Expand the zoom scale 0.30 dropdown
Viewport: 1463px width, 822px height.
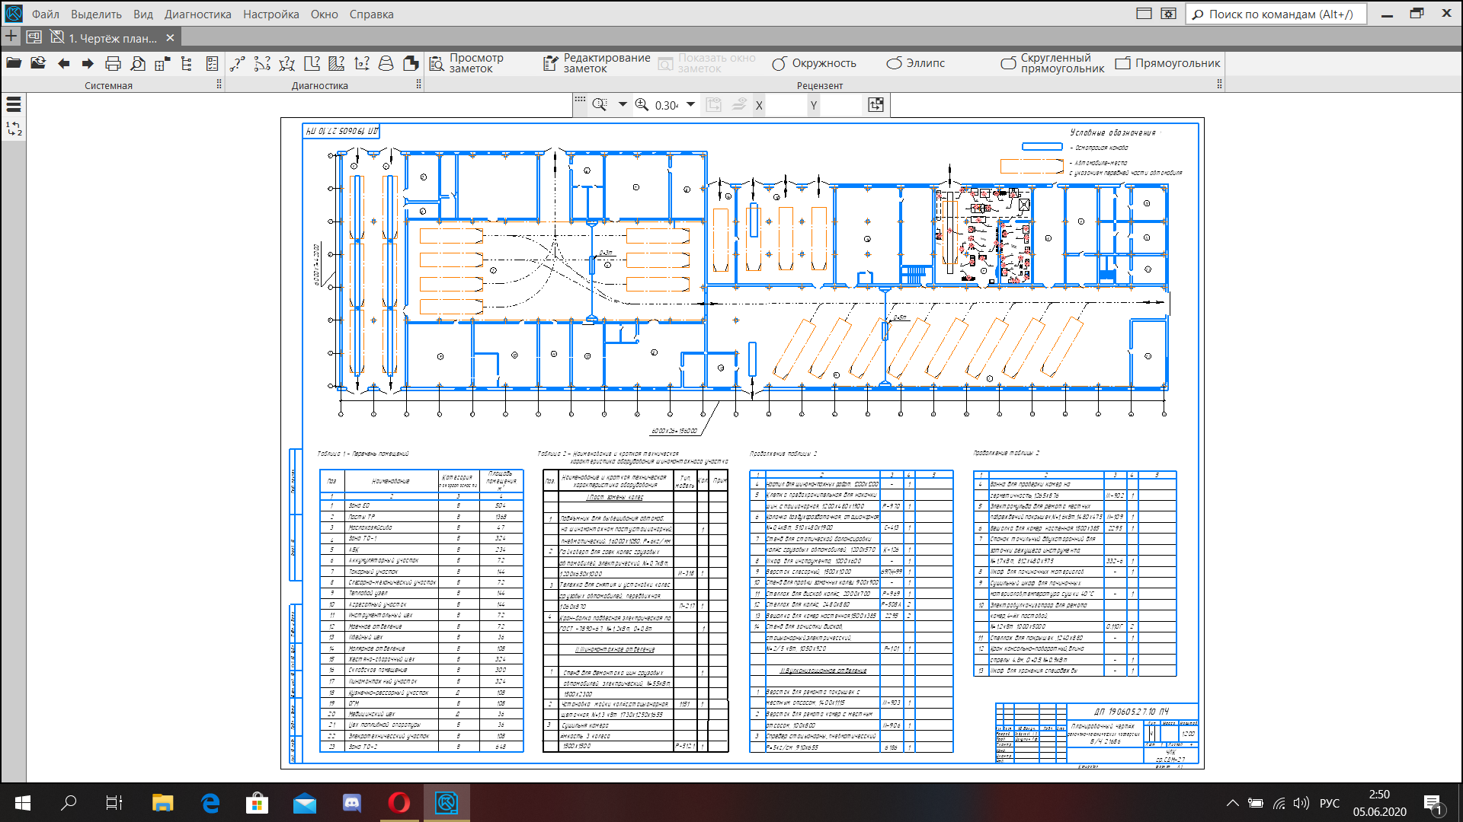691,104
